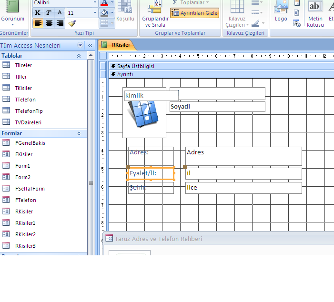Screen dimensions: 334x302
Task: Toggle underline text formatting
Action: (60, 13)
